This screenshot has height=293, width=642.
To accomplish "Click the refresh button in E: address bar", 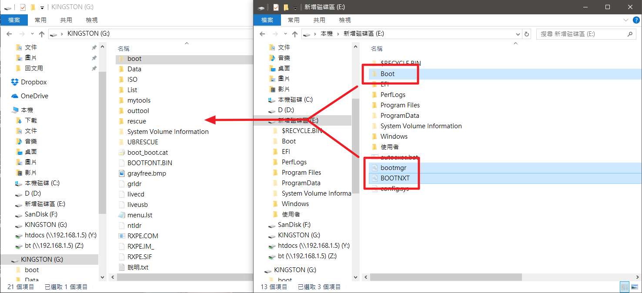I will [x=527, y=34].
